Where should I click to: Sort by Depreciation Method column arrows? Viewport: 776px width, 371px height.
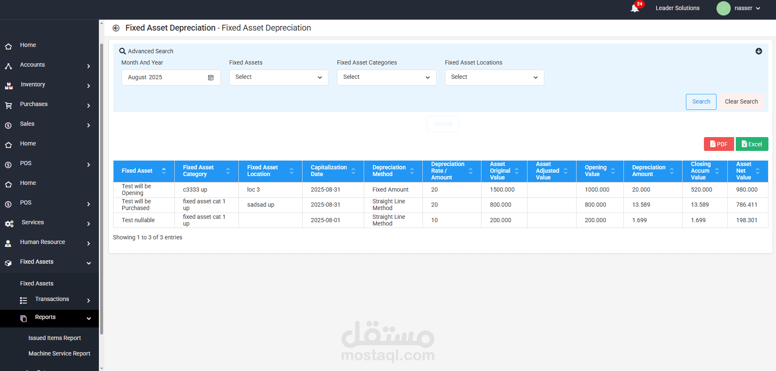(412, 171)
